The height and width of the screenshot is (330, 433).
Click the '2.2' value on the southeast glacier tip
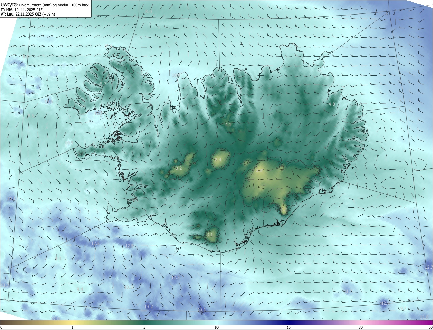283,210
